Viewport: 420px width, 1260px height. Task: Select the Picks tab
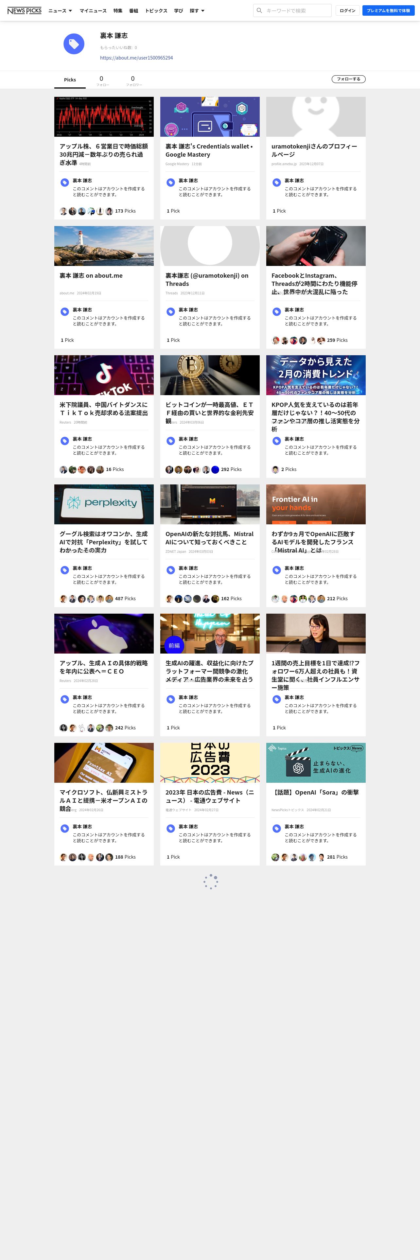70,80
